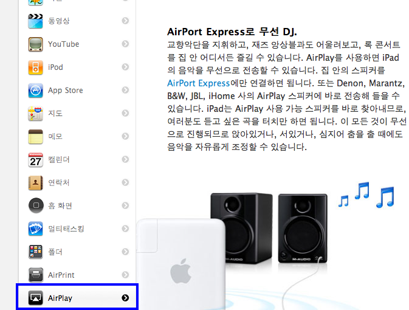The image size is (409, 310).
Task: Select the AirPlay menu item
Action: coord(77,297)
